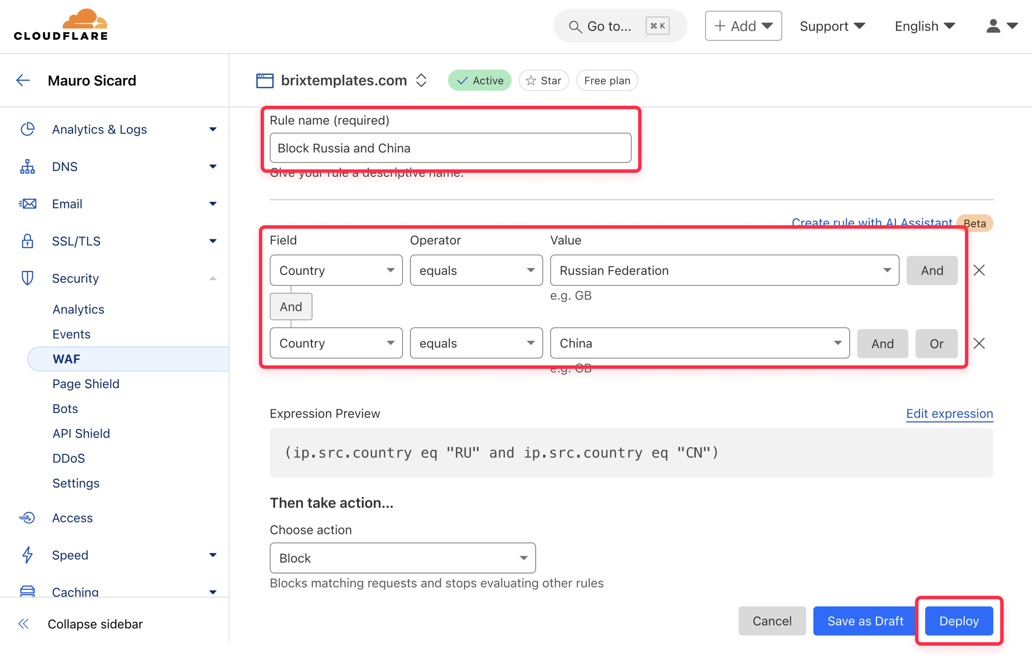The height and width of the screenshot is (662, 1032).
Task: Expand the Speed section
Action: point(213,555)
